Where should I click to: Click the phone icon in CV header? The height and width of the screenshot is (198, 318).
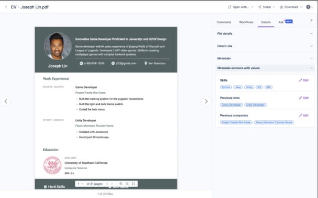(81, 63)
